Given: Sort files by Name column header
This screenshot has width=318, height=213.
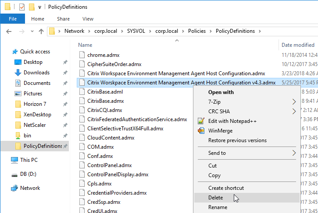Looking at the screenshot, I should coord(85,45).
